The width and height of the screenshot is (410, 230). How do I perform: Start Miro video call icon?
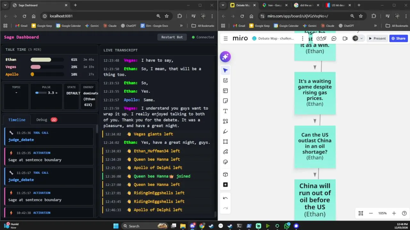tap(345, 38)
